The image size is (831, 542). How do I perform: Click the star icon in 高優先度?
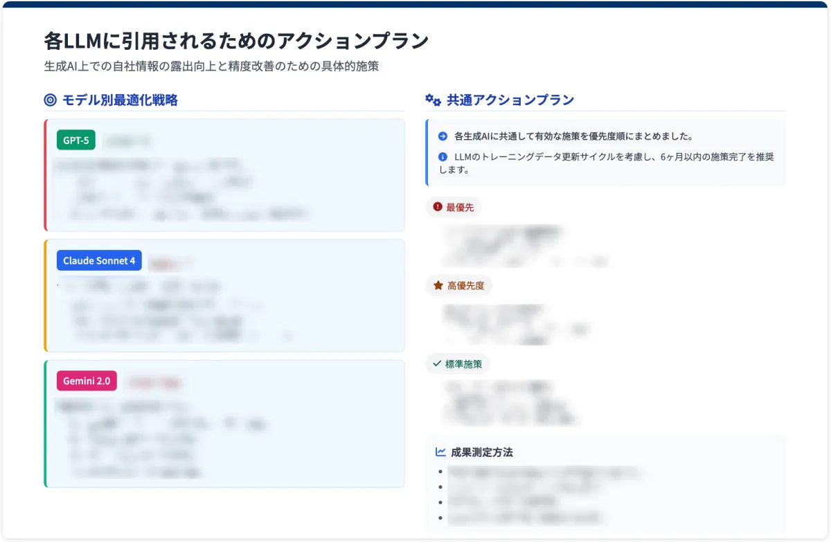click(x=438, y=285)
